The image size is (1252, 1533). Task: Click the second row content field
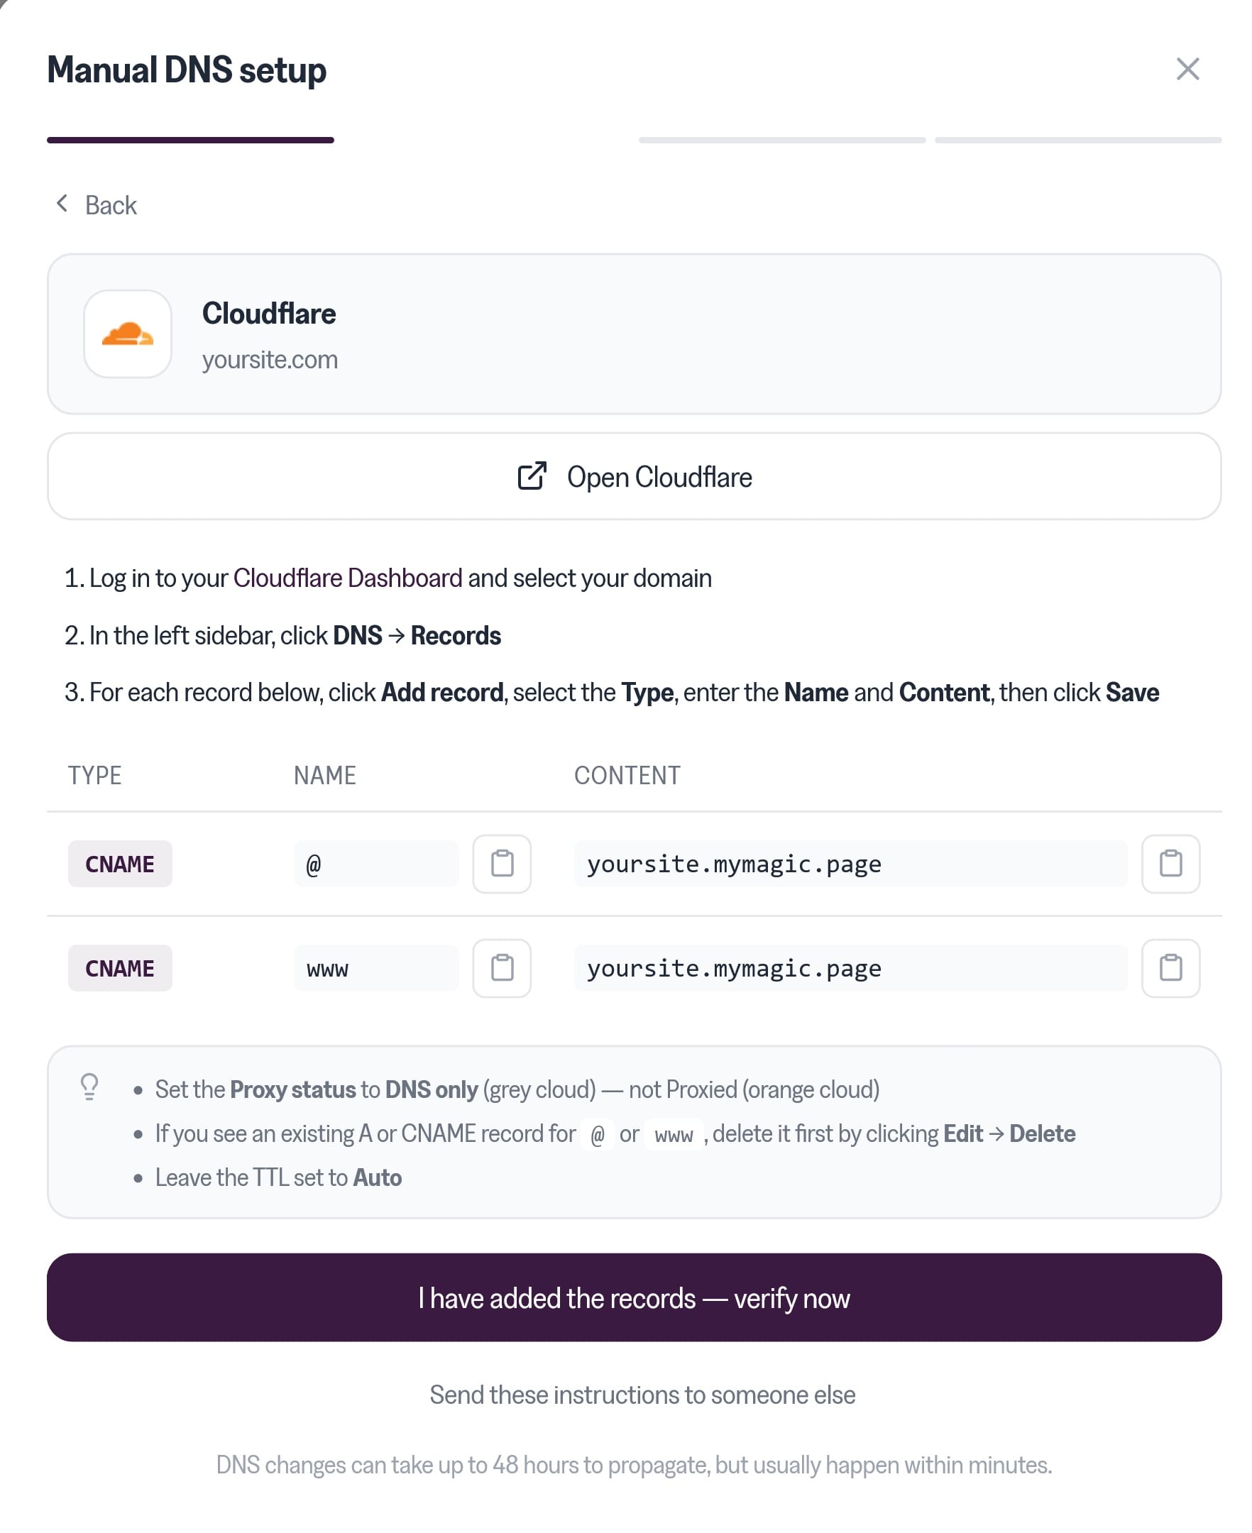[851, 967]
